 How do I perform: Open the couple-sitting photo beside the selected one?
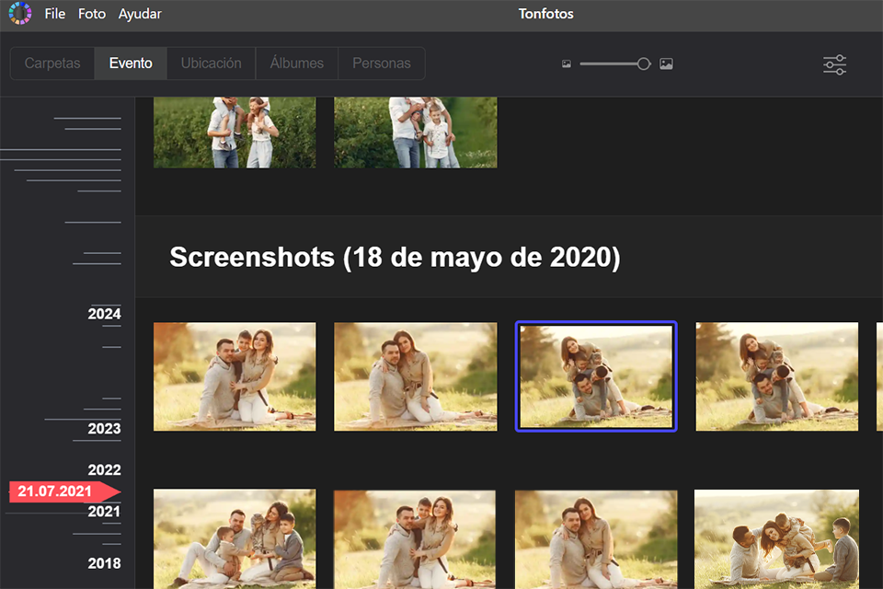(416, 376)
